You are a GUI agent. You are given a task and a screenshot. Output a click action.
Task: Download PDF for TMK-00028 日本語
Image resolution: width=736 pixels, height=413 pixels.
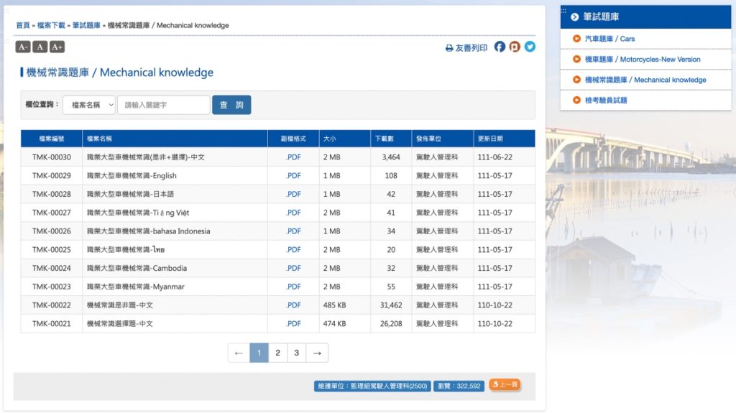(293, 194)
